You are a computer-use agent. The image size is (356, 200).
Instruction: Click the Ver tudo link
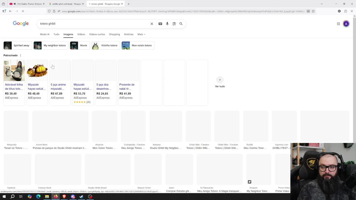point(220,86)
